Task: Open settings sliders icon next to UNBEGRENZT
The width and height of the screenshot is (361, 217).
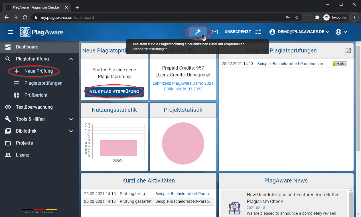Action: point(258,32)
